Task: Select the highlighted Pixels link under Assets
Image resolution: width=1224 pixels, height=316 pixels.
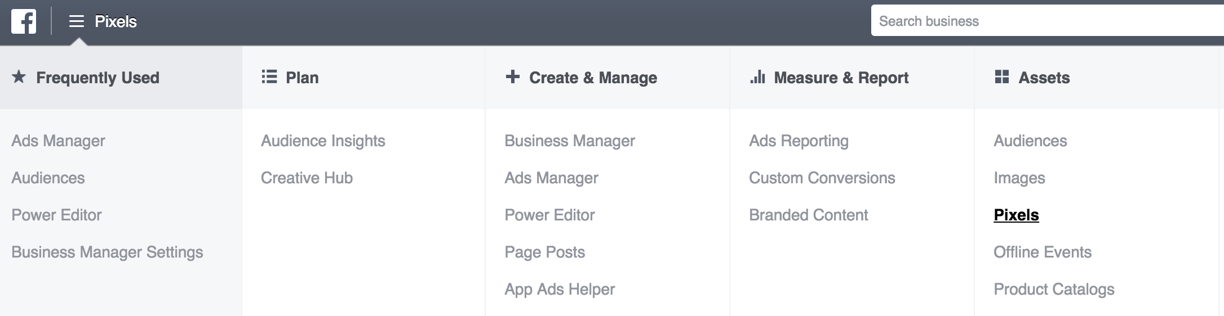Action: click(1016, 215)
